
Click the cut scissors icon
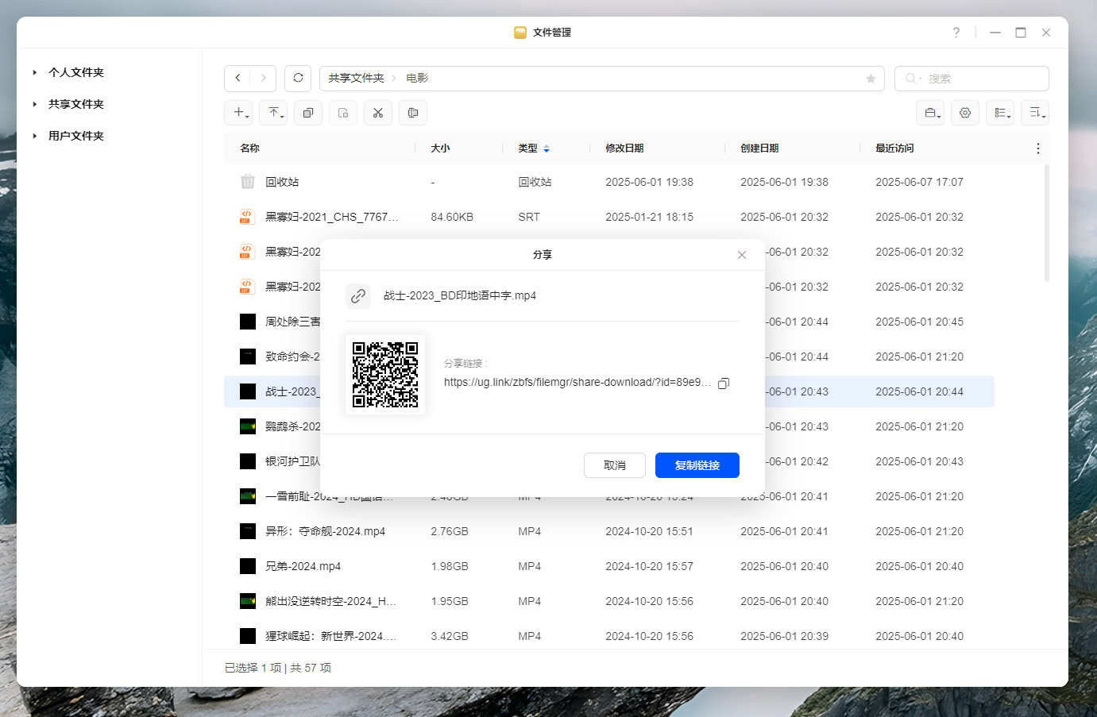click(x=378, y=113)
